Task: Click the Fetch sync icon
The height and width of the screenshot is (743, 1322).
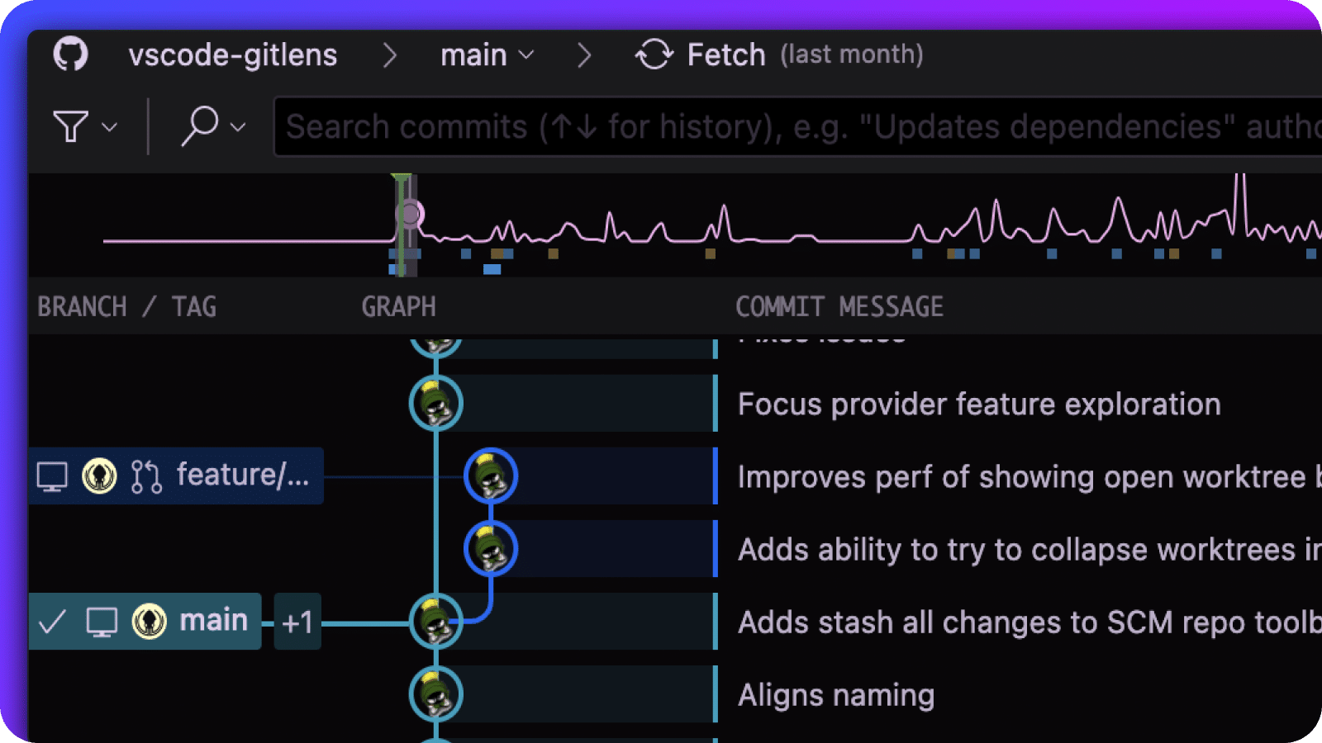Action: (x=654, y=55)
